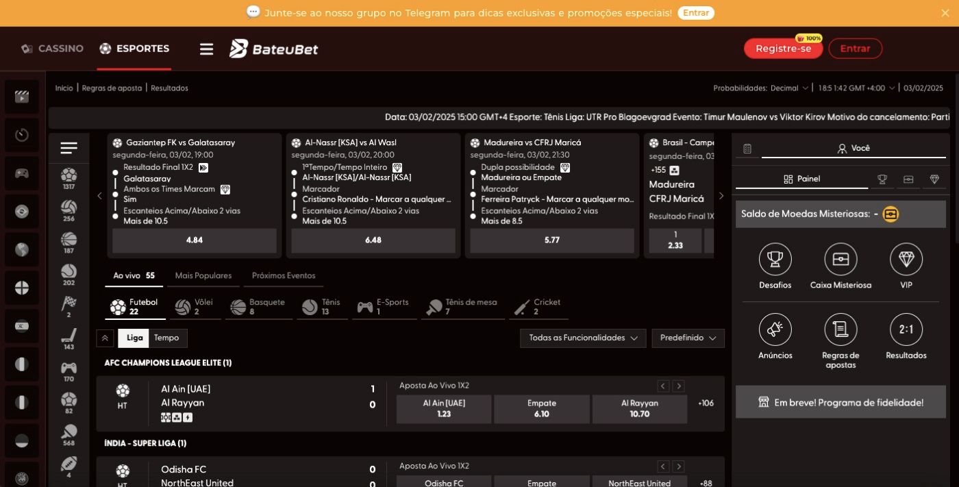Open the bet slip clipboard icon beside Você
This screenshot has width=959, height=487.
[747, 149]
